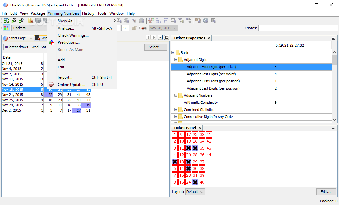Click the colored squares icon beside ticket count
The width and height of the screenshot is (339, 205).
[x=6, y=28]
